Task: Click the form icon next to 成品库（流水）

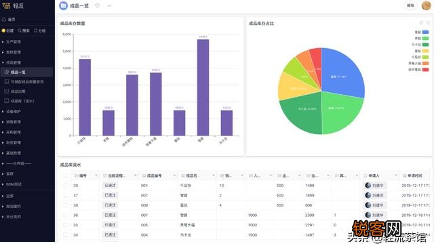Action: [7, 101]
